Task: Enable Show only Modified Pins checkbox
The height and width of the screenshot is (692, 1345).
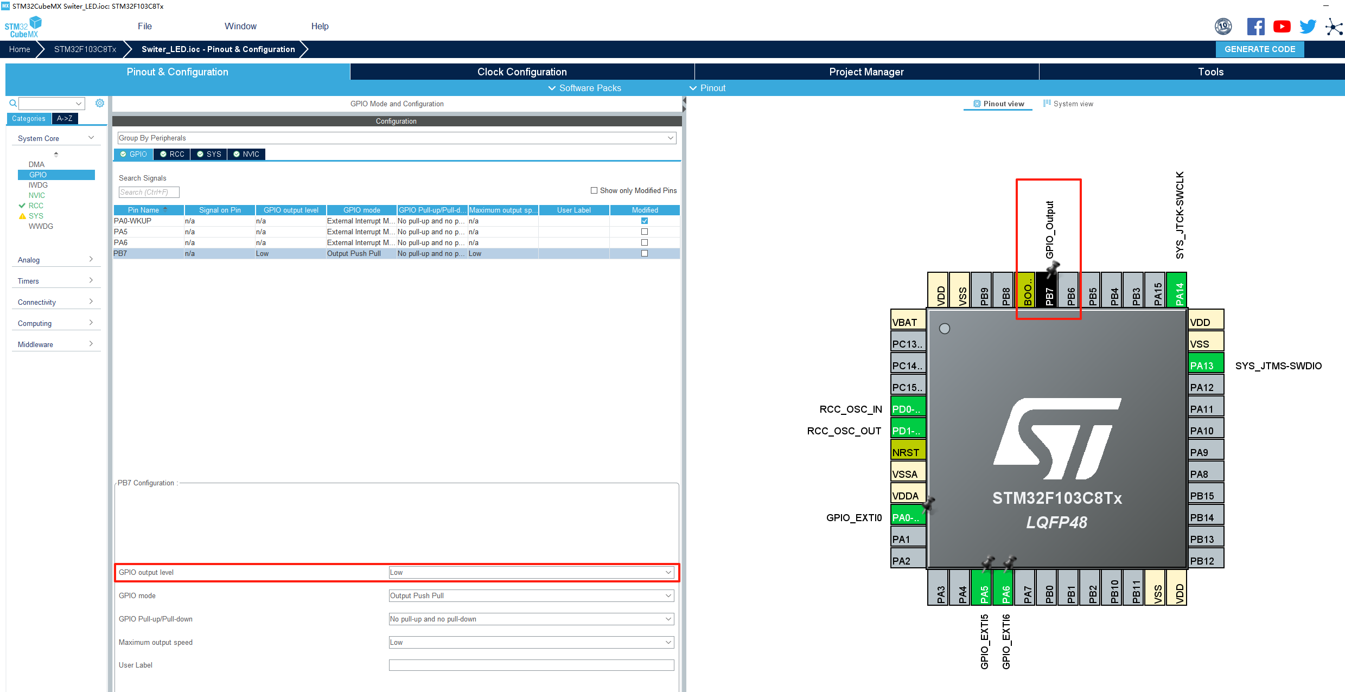Action: (594, 190)
